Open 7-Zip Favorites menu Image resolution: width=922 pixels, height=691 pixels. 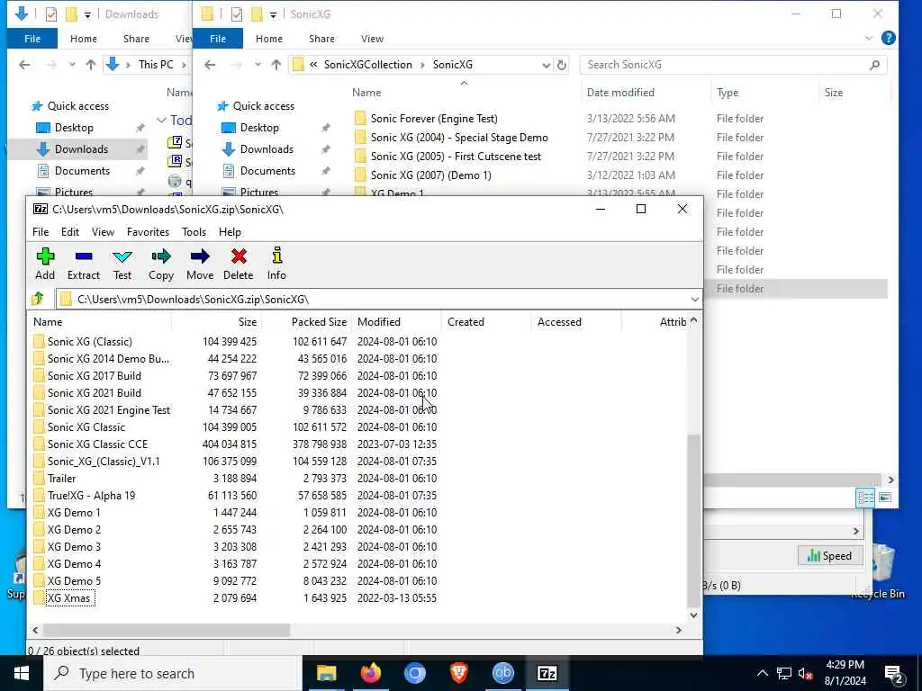click(149, 232)
